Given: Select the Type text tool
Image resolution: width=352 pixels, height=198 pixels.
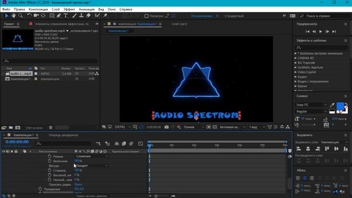Looking at the screenshot, I should (65, 16).
